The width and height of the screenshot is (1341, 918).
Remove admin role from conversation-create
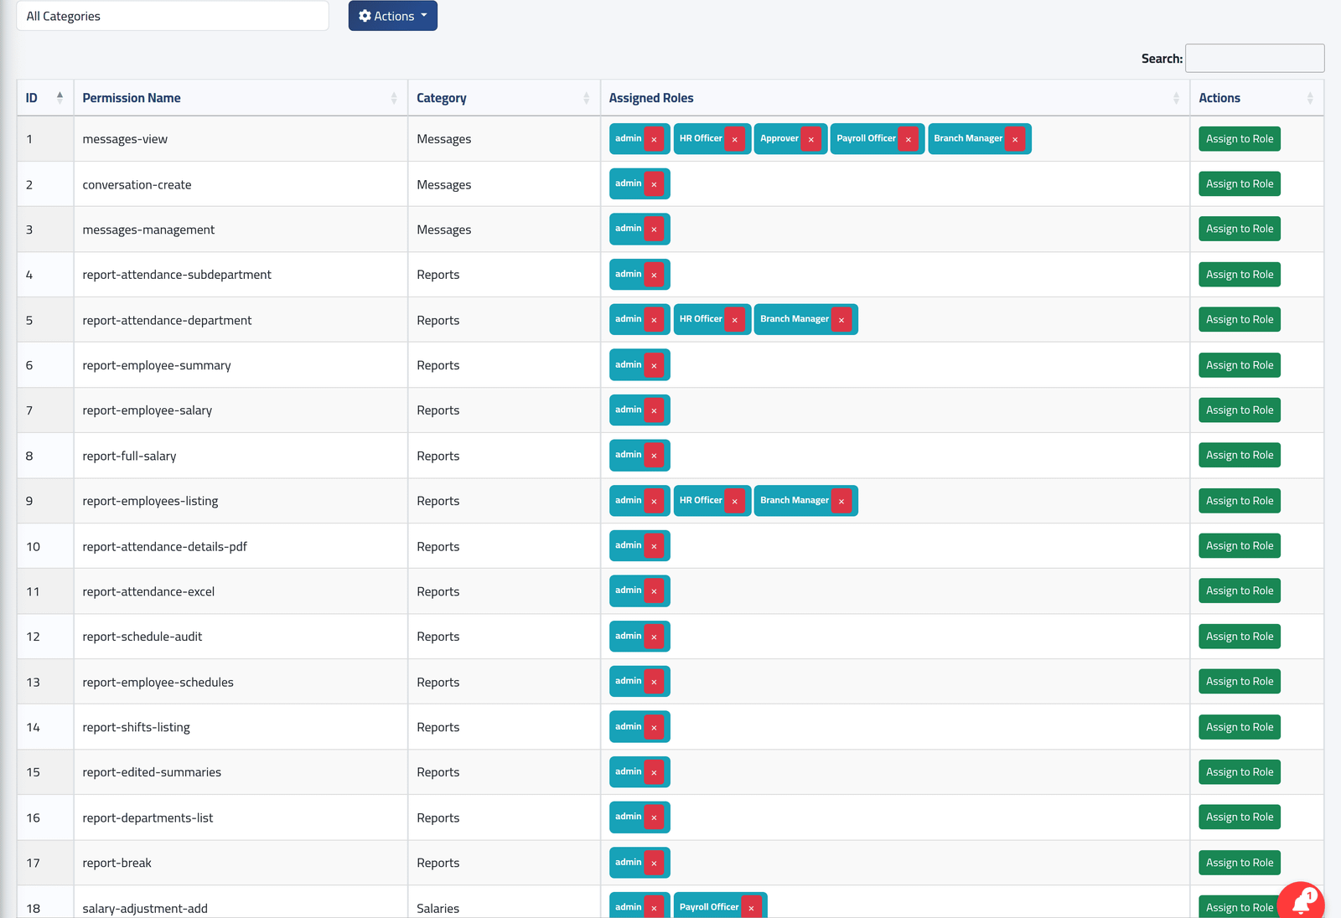tap(654, 184)
